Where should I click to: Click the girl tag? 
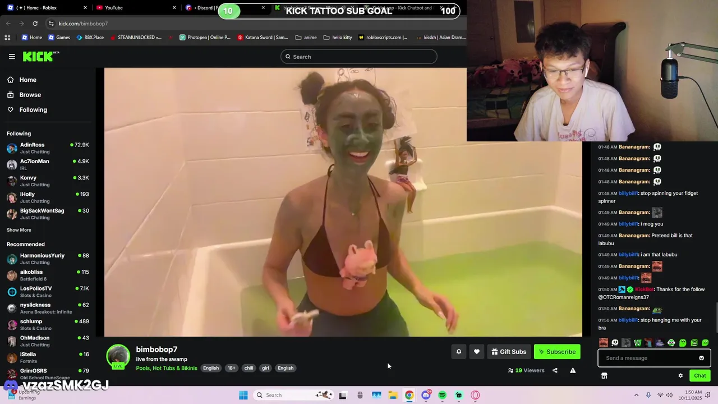coord(265,368)
